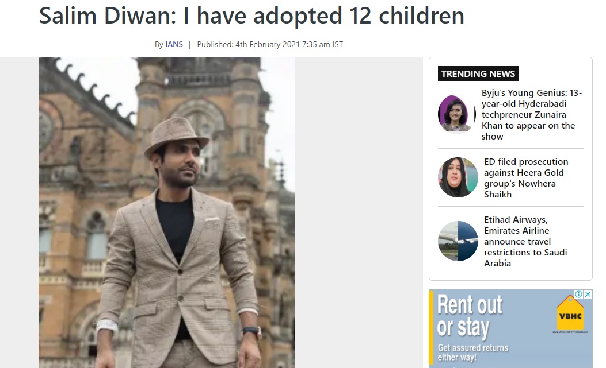Click 'Rent out or stay' ad text

tap(470, 316)
